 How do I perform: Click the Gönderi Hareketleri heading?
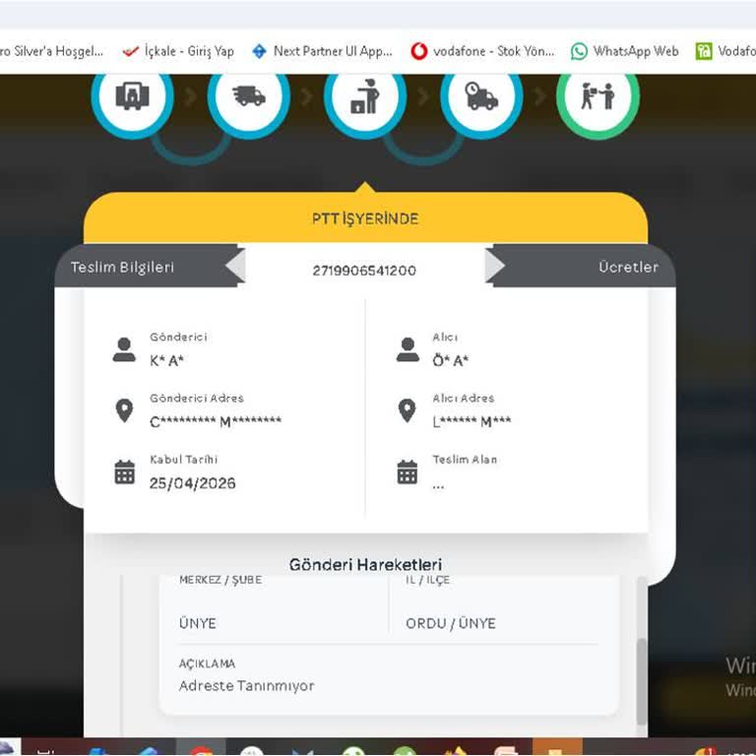click(365, 565)
